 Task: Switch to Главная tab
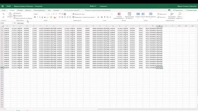click(x=12, y=10)
